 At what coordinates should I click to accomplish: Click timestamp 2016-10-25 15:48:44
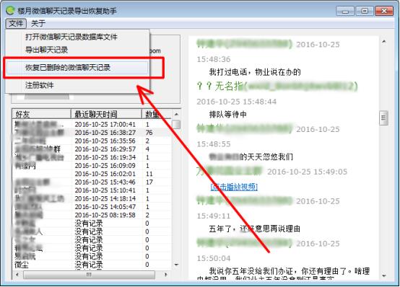click(x=237, y=102)
